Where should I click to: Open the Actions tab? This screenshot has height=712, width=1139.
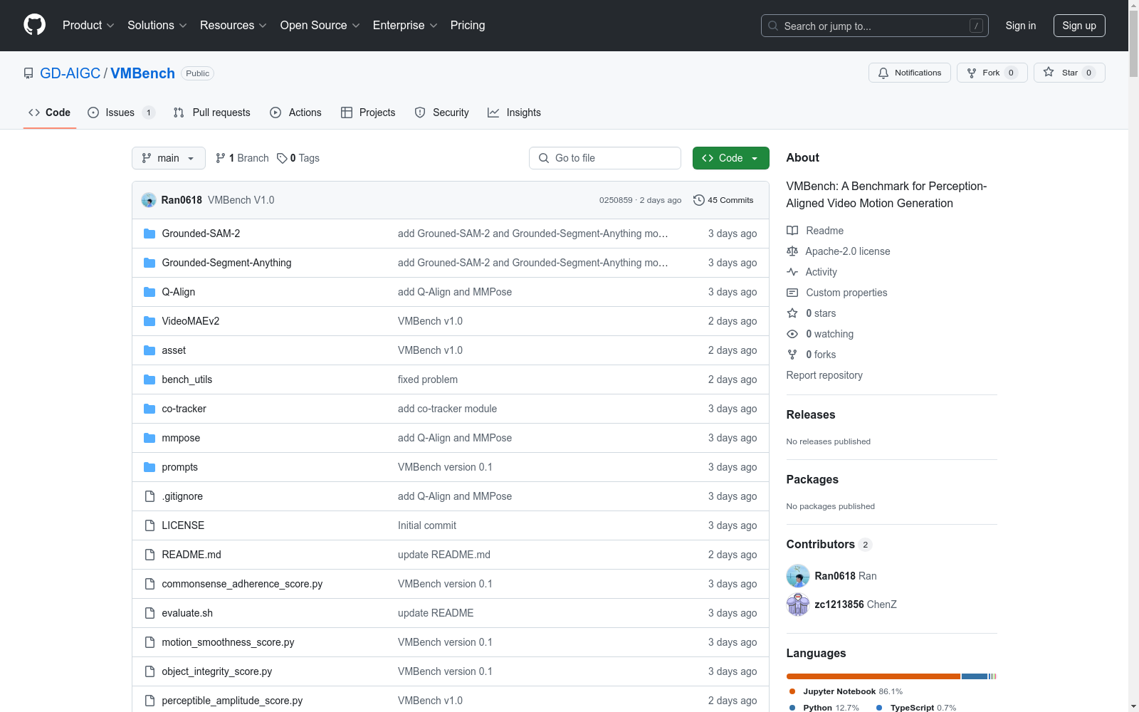pos(296,112)
